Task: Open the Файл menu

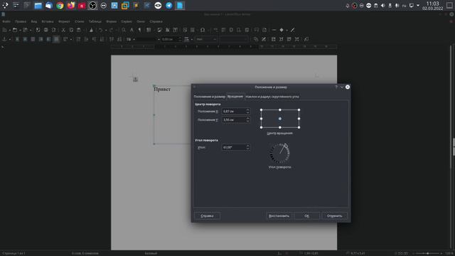Action: (6, 21)
